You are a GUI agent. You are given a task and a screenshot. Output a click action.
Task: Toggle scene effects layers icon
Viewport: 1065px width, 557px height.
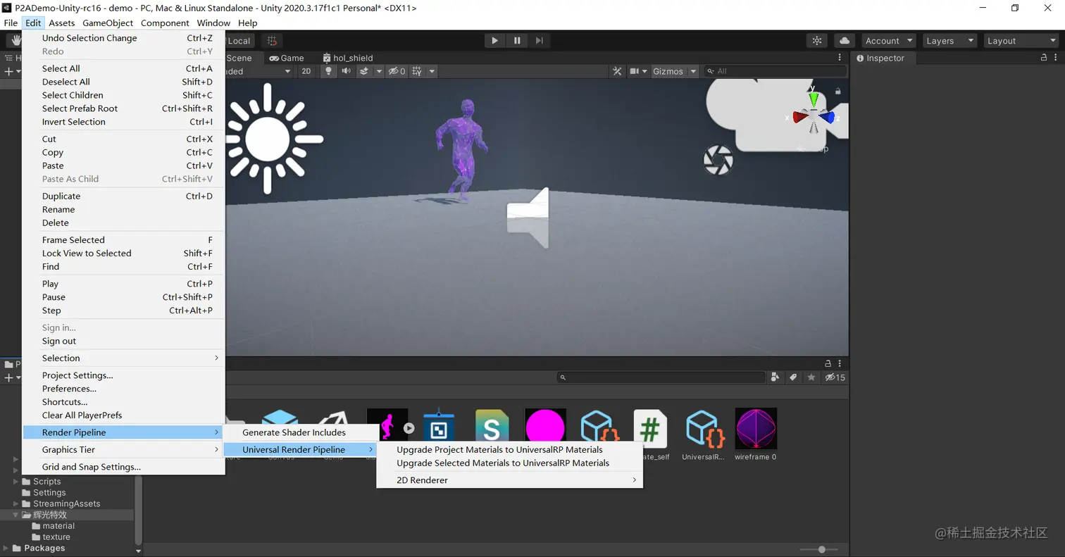coord(364,71)
